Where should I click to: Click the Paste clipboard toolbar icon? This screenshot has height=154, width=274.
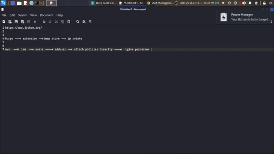click(69, 22)
